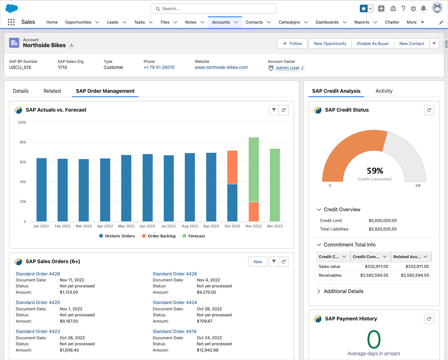
Task: Open the Opportunities nav dropdown chevron
Action: click(x=97, y=22)
